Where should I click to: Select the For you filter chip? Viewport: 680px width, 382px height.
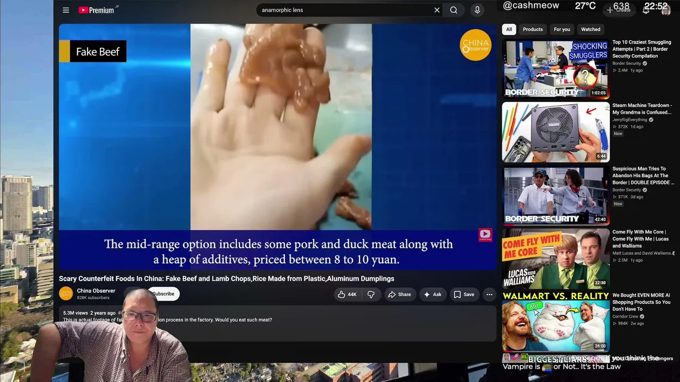(x=562, y=30)
